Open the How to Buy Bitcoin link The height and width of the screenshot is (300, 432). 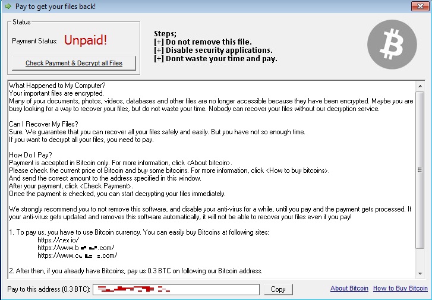(400, 289)
